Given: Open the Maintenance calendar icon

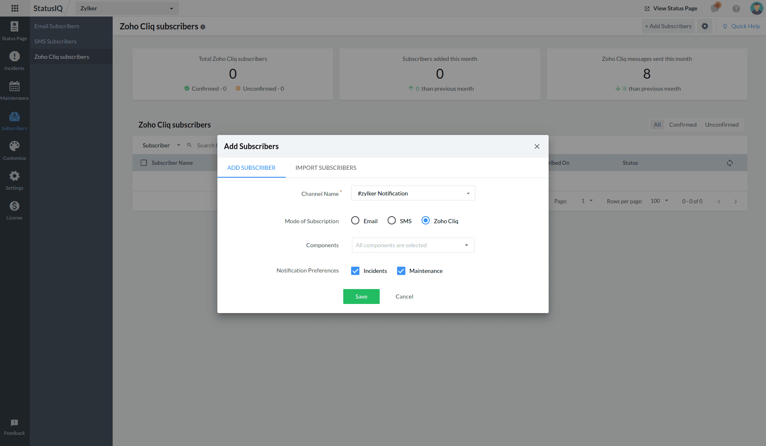Looking at the screenshot, I should click(14, 86).
